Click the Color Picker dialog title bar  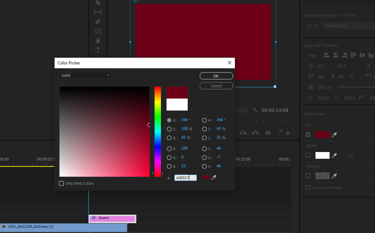(x=141, y=63)
